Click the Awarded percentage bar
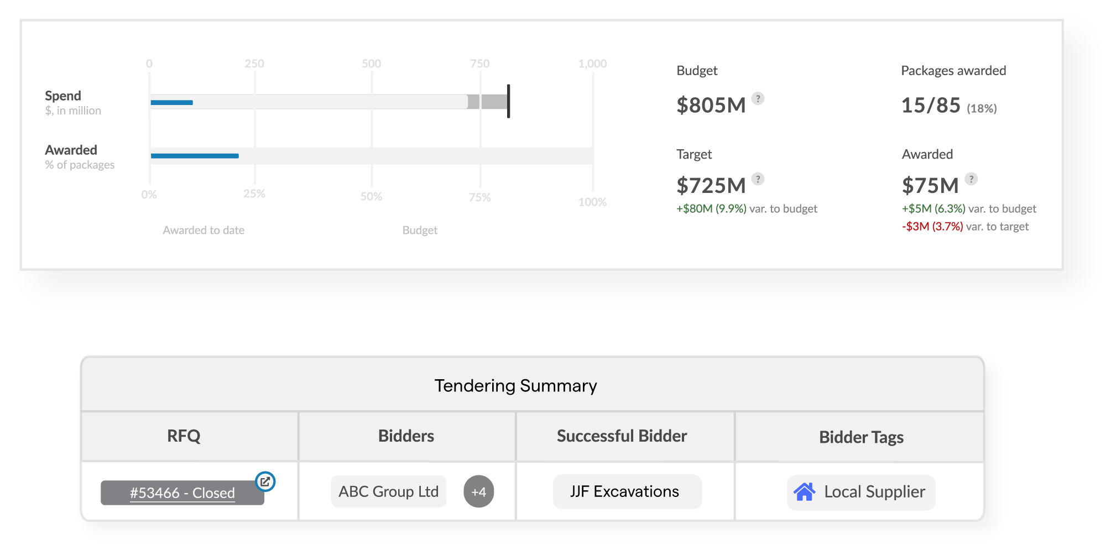Screen dimensions: 1116x550 [x=194, y=156]
